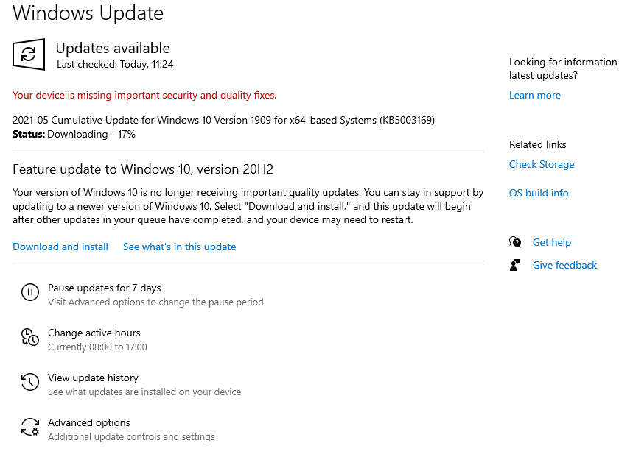
Task: Click the Updates available status icon
Action: point(28,54)
